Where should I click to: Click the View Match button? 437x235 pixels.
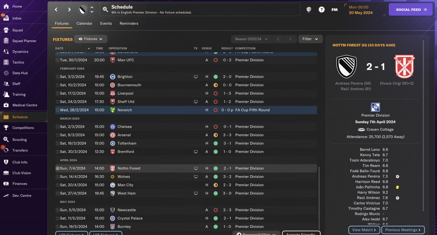(x=364, y=230)
